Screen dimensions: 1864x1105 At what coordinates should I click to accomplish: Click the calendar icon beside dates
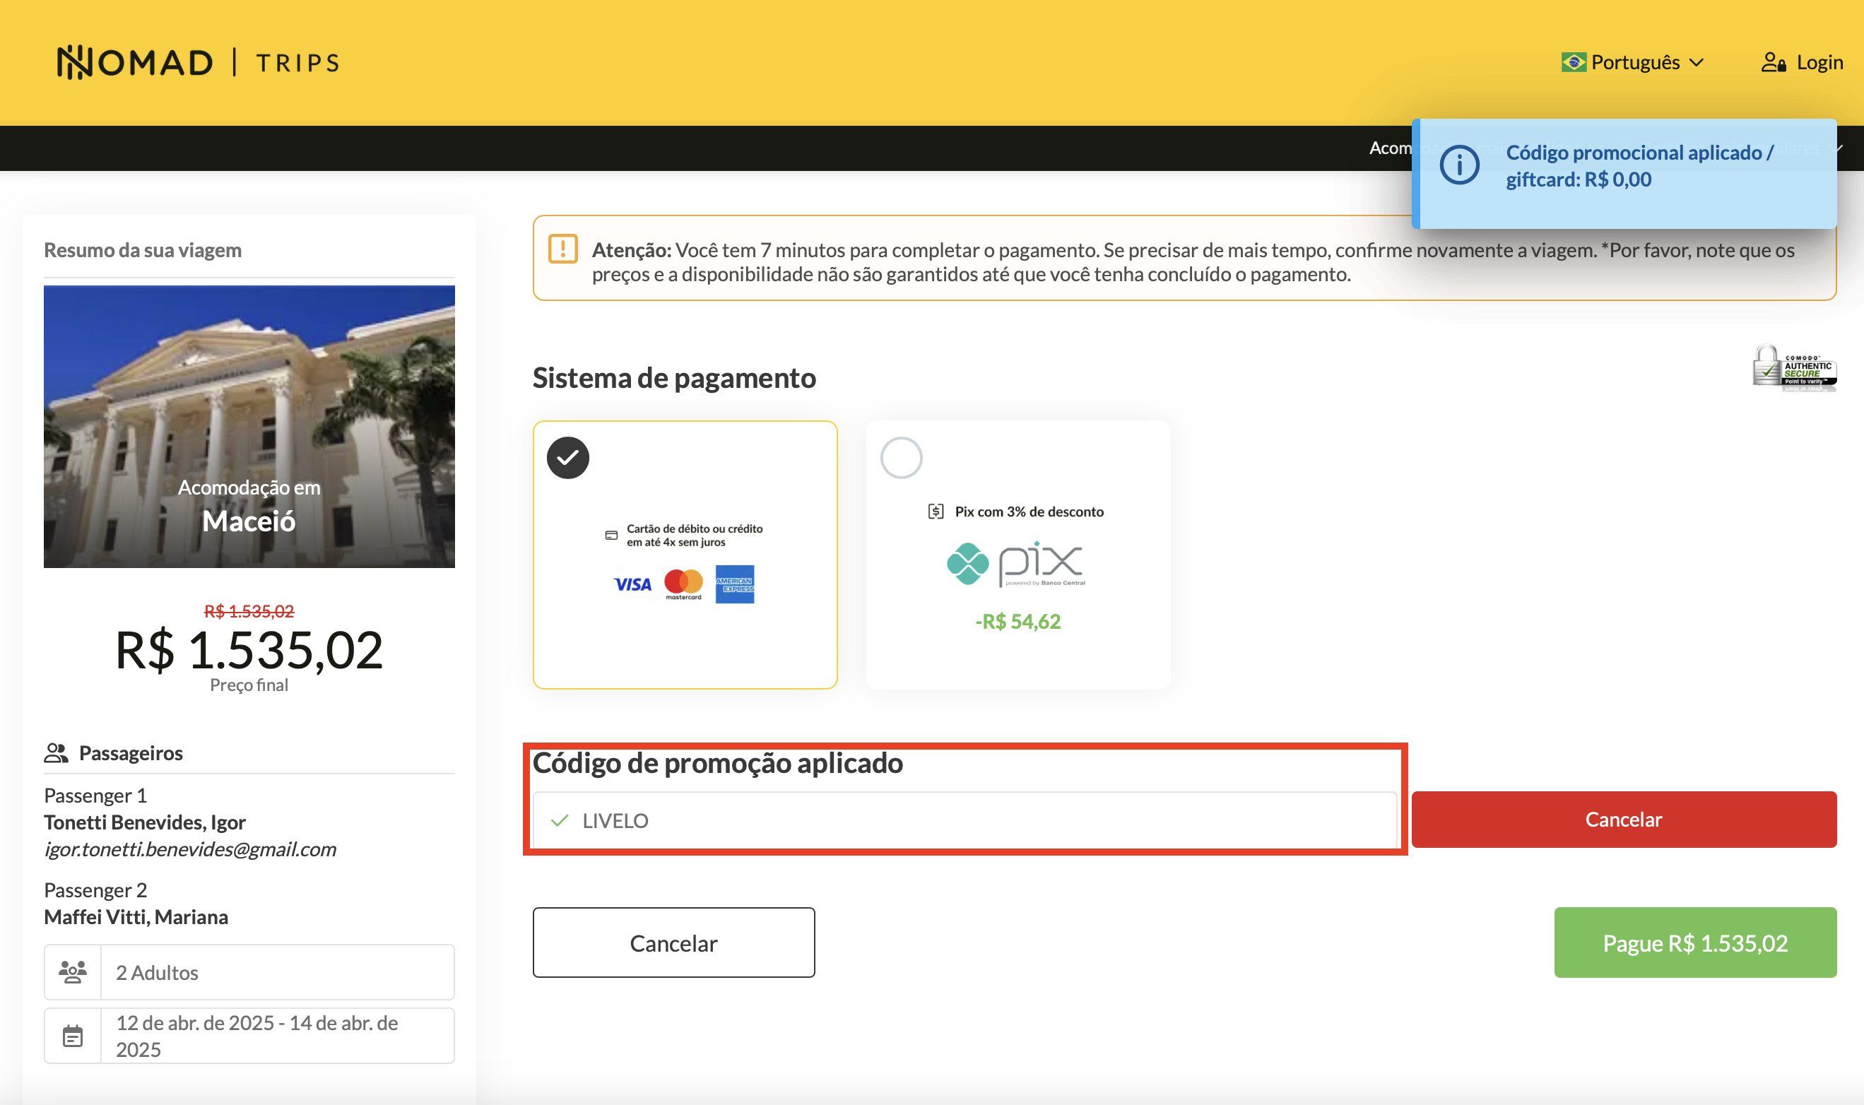click(x=72, y=1036)
